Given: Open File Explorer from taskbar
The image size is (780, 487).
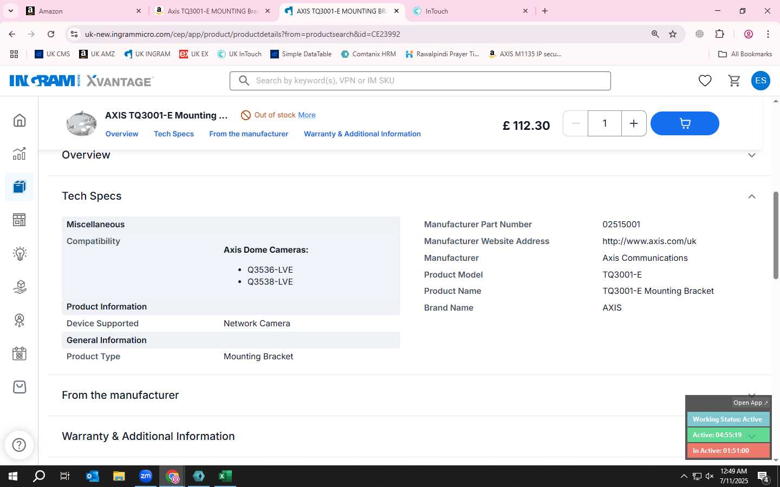Looking at the screenshot, I should point(119,476).
